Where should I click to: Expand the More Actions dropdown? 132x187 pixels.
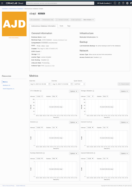(x=89, y=20)
